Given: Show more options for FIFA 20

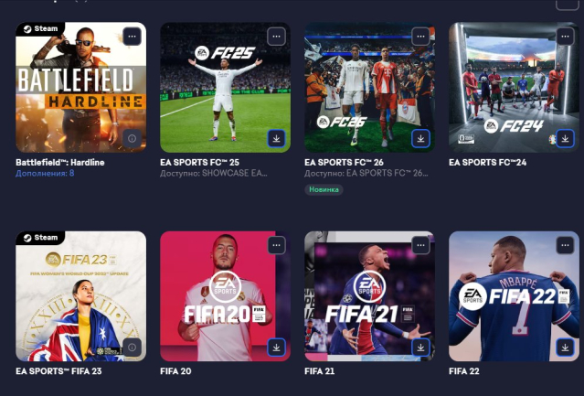Looking at the screenshot, I should point(276,245).
